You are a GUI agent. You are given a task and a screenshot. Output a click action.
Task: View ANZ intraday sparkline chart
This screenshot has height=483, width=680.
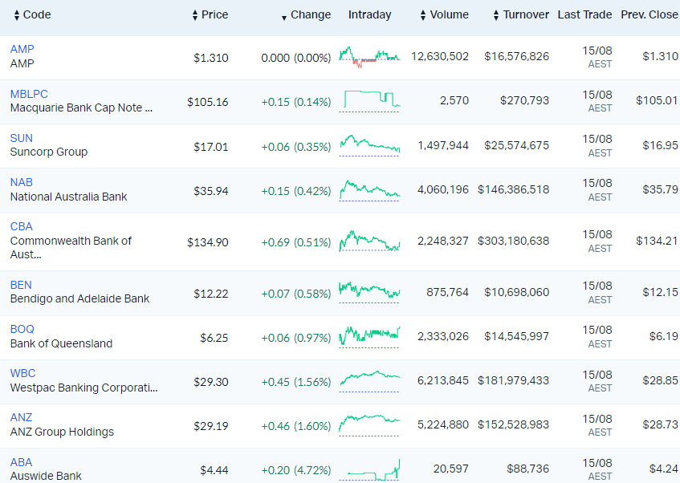(x=369, y=425)
